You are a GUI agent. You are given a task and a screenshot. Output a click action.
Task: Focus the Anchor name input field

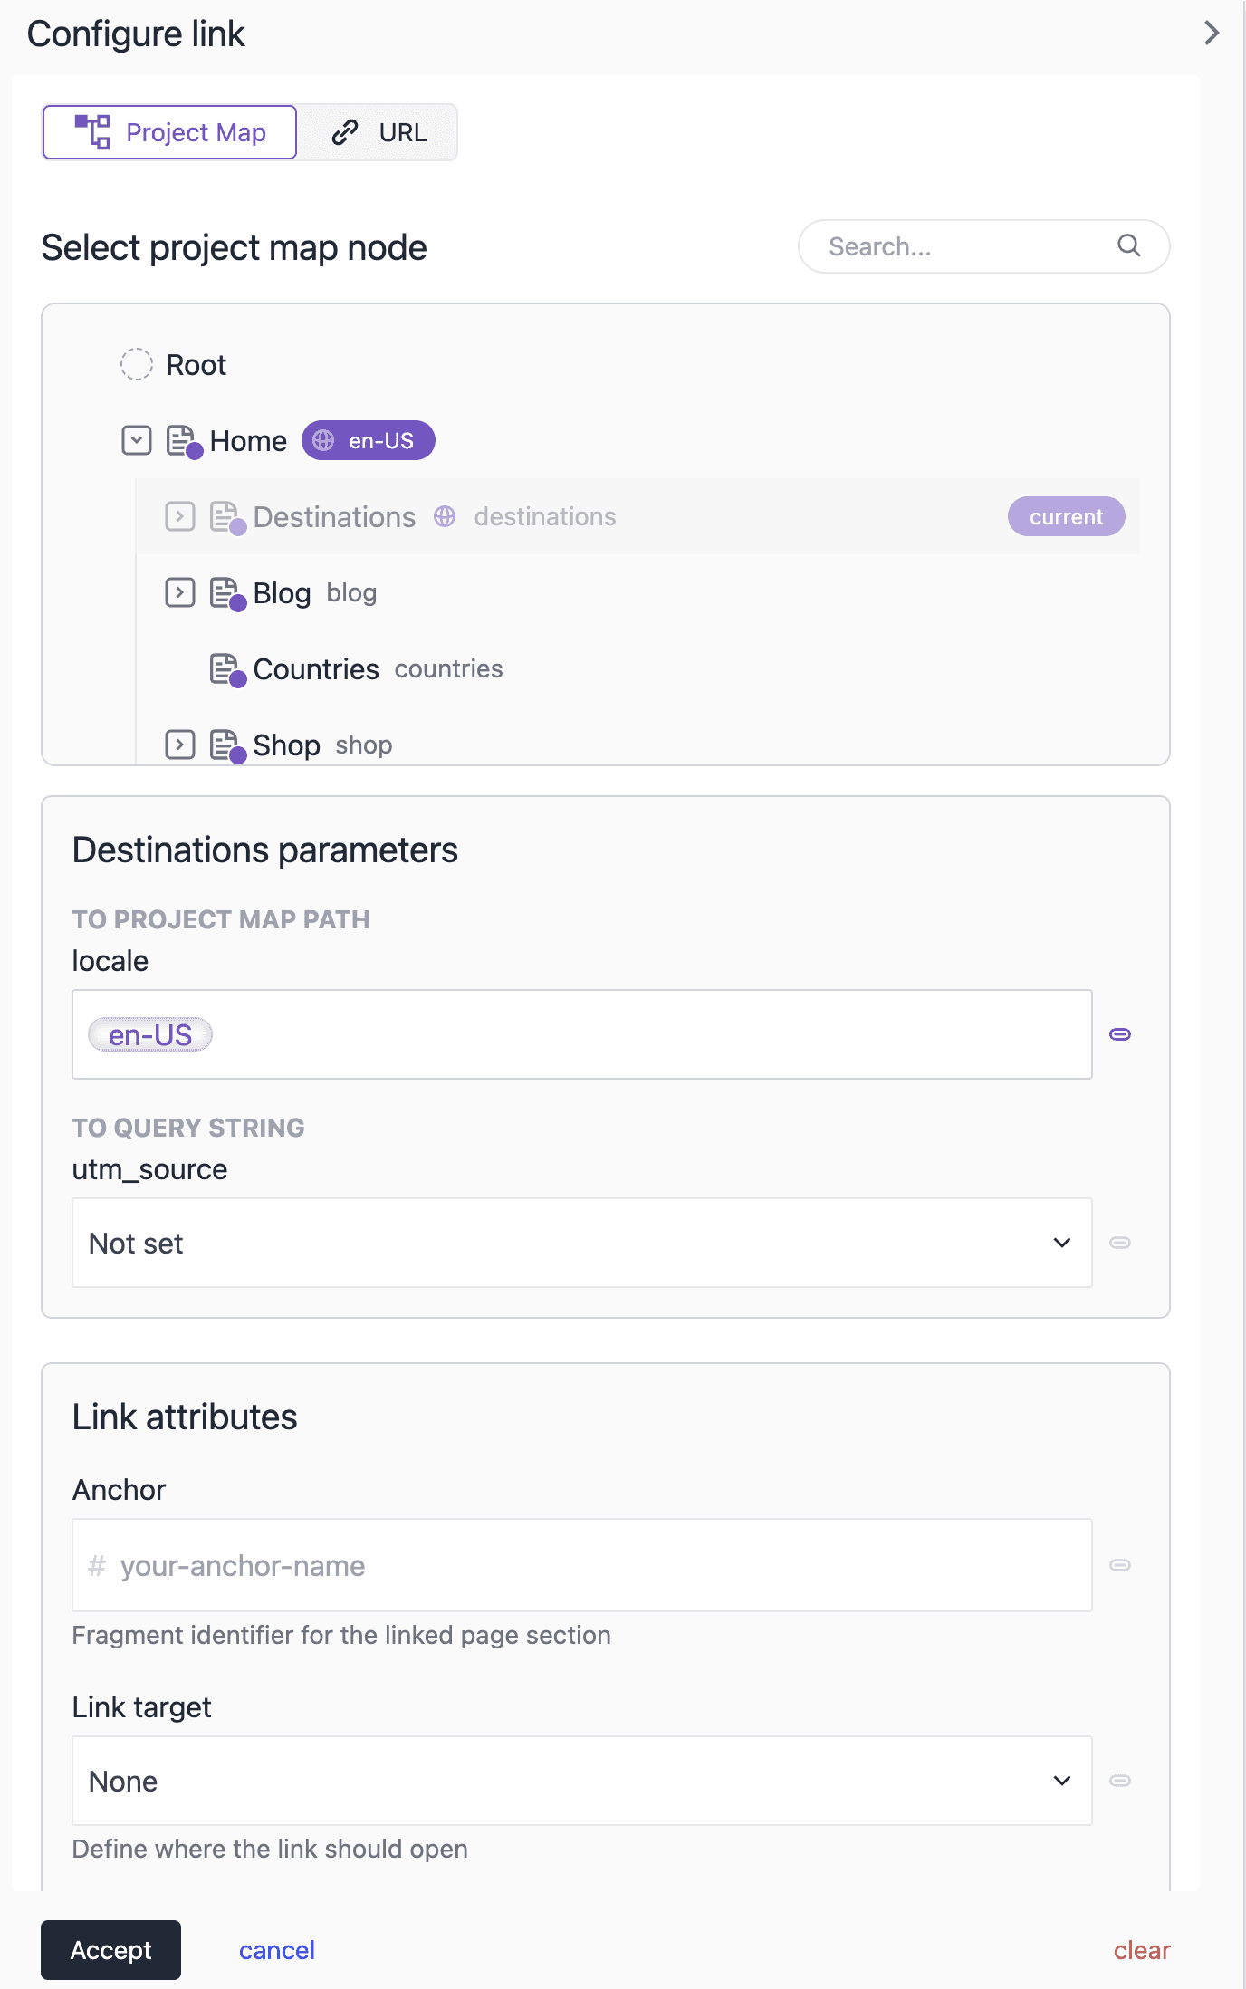point(582,1565)
